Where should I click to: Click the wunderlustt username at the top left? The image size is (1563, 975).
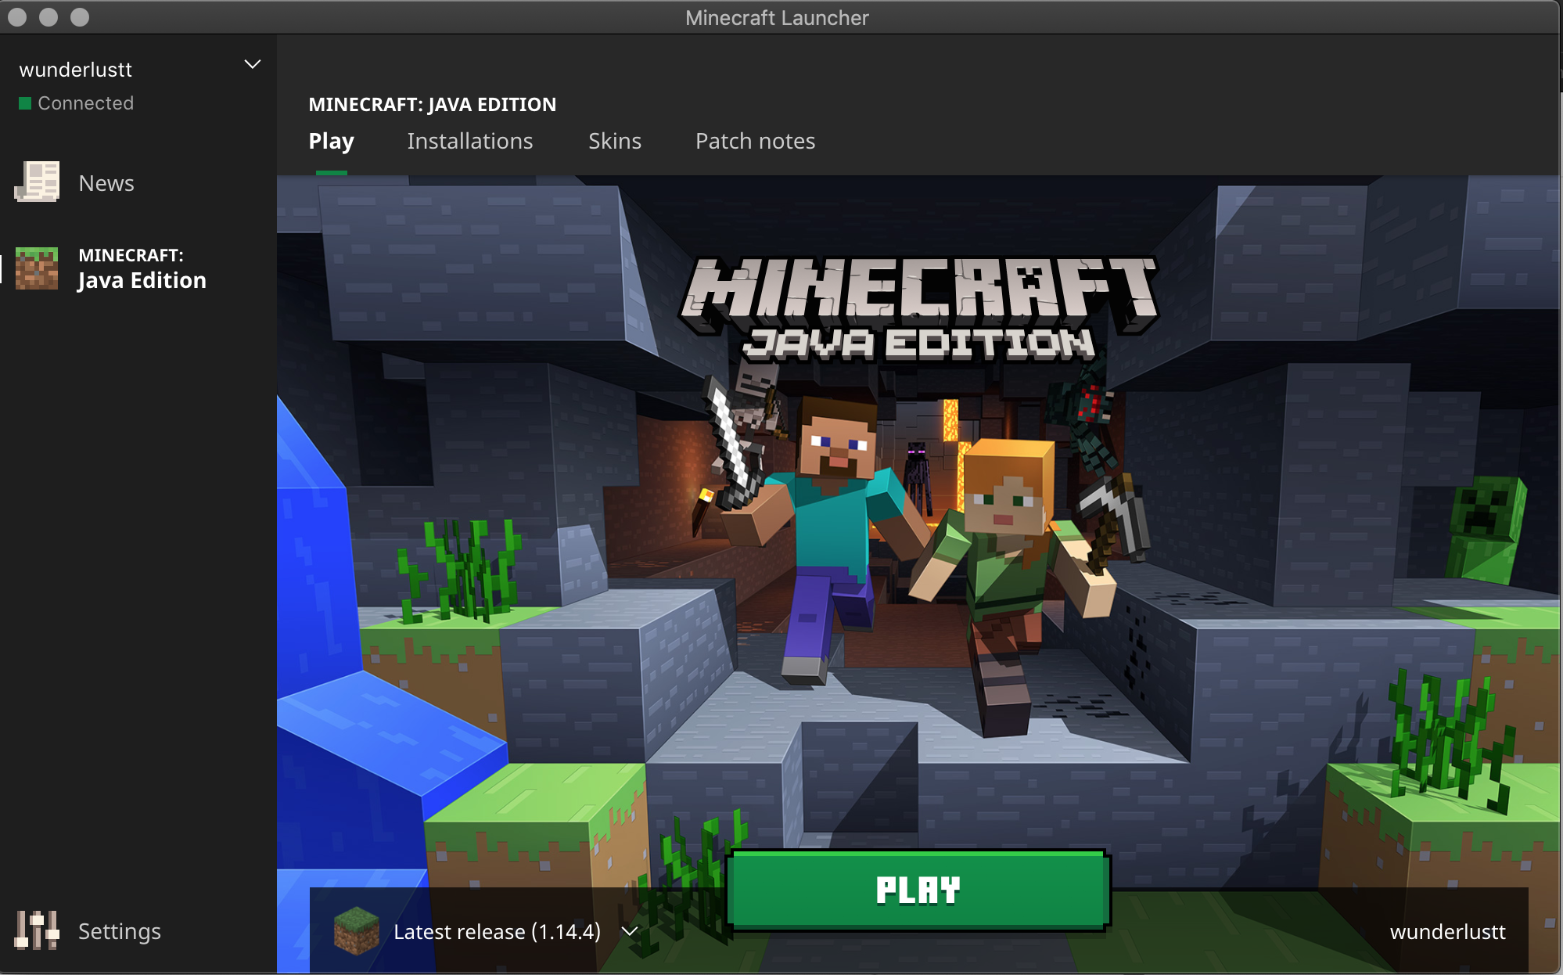pyautogui.click(x=76, y=70)
